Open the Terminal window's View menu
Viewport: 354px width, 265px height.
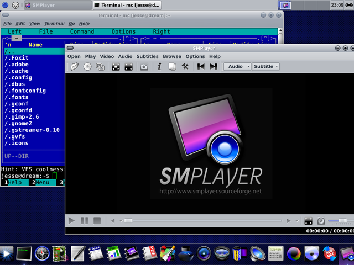pos(34,23)
